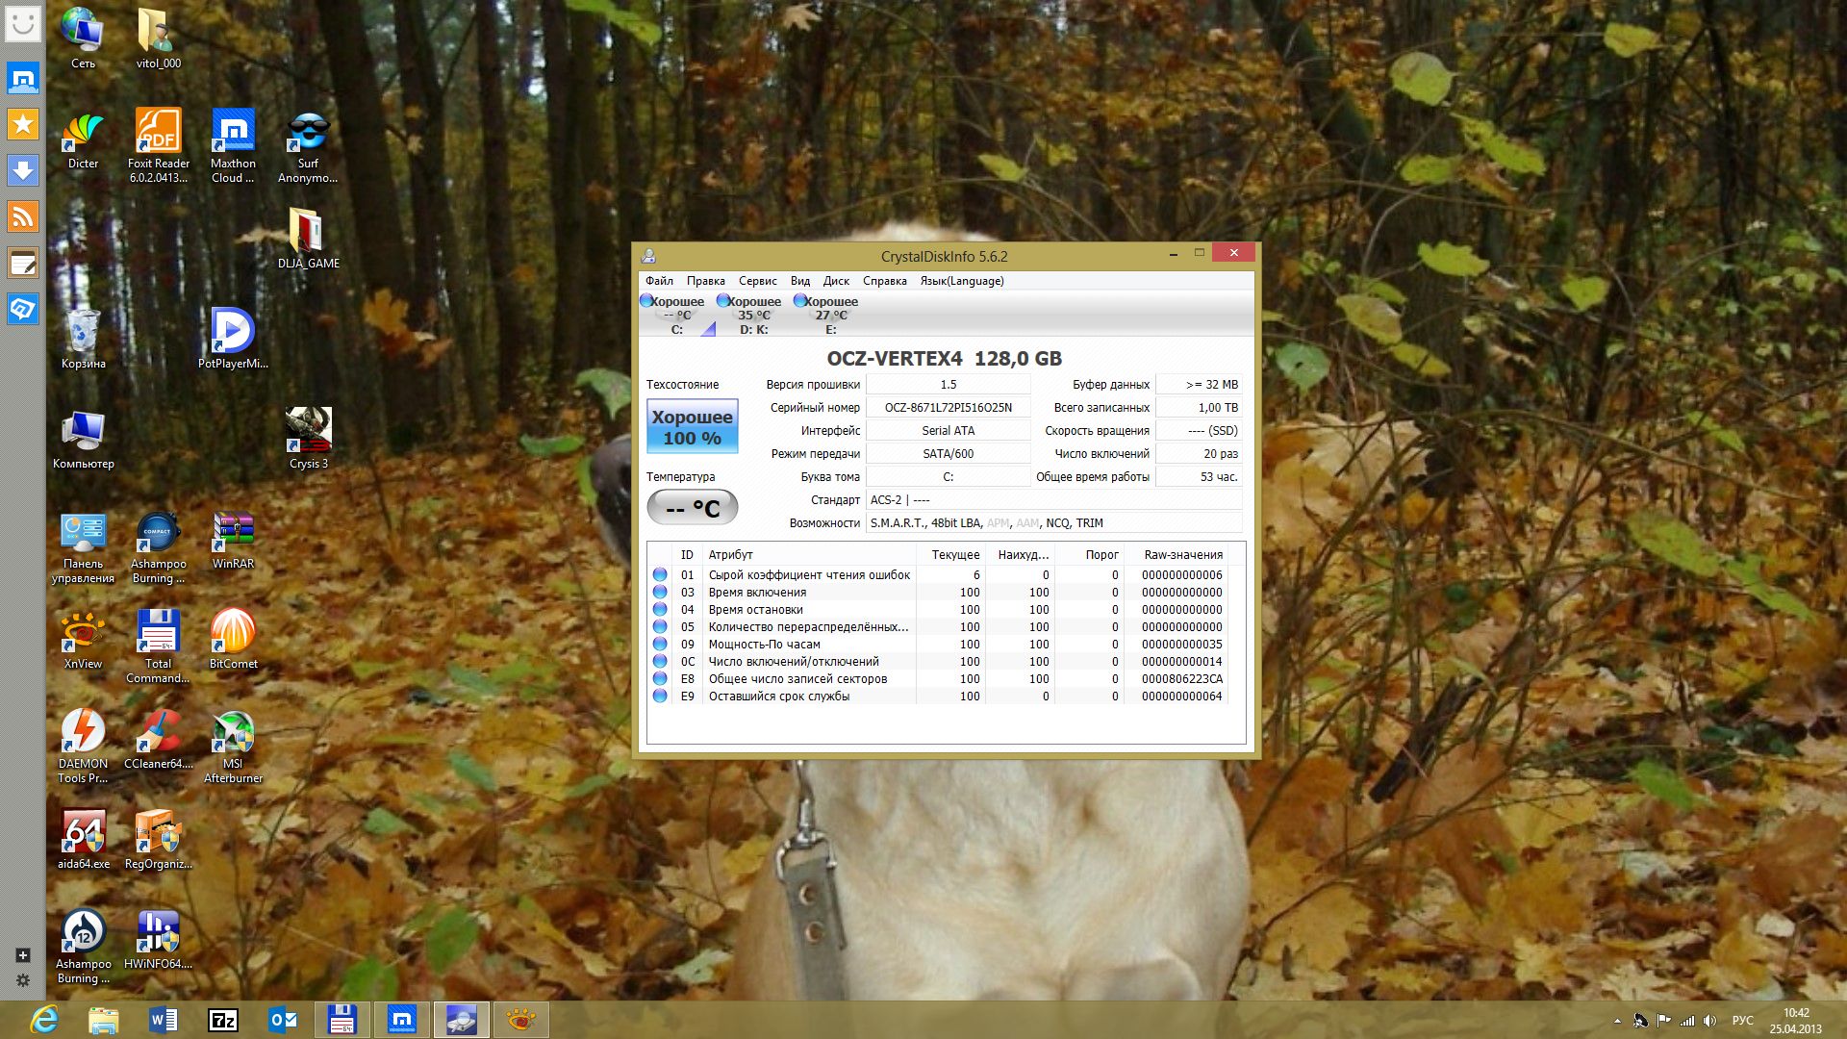Select the E: disk status tab
Screen dimensions: 1847x1039
tap(830, 315)
